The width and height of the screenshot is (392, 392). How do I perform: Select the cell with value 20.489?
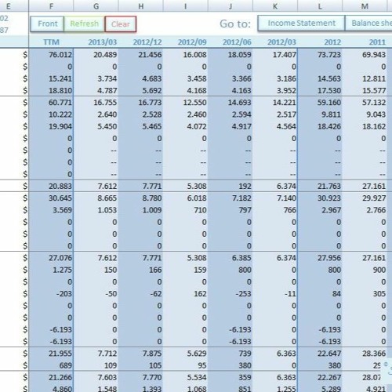pyautogui.click(x=96, y=55)
